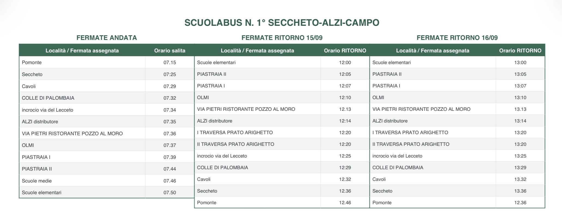Screen dimensions: 562x217
Task: Select the Pomonte 12.46 return time
Action: click(x=345, y=202)
